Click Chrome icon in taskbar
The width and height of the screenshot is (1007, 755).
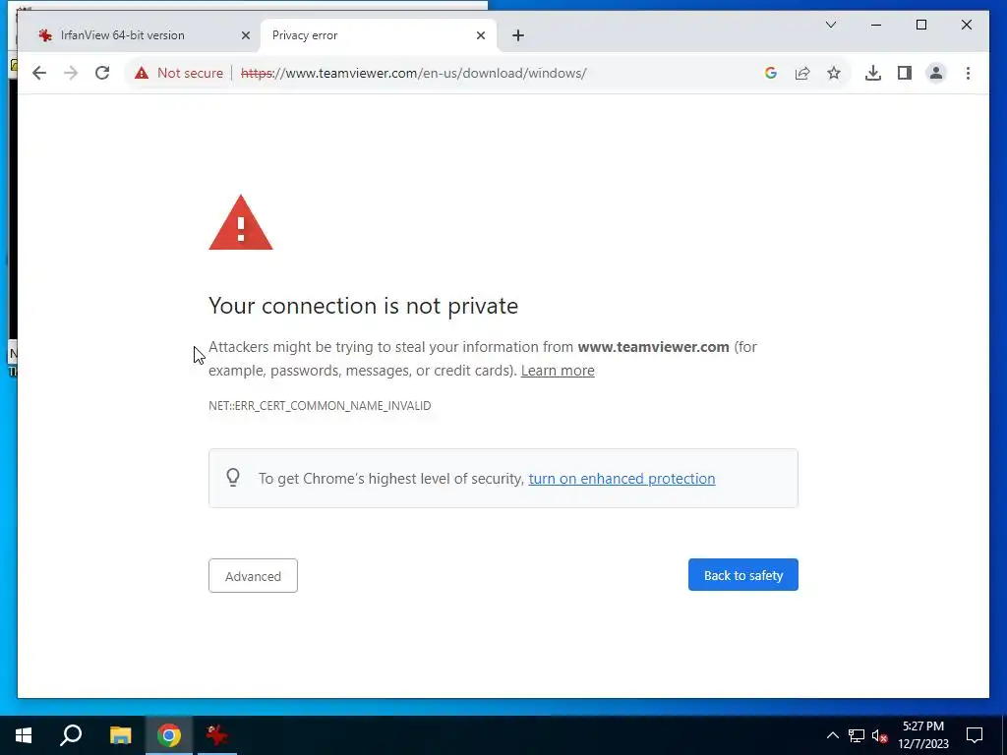coord(169,735)
